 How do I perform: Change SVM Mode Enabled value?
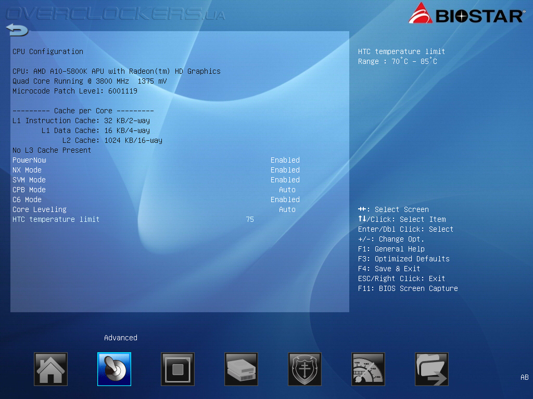pos(285,180)
